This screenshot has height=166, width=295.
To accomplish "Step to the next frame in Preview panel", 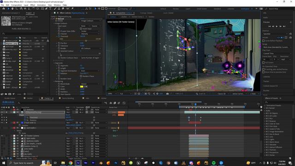I will (281, 27).
